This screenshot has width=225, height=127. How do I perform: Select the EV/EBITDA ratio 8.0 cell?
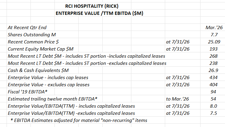[214, 106]
